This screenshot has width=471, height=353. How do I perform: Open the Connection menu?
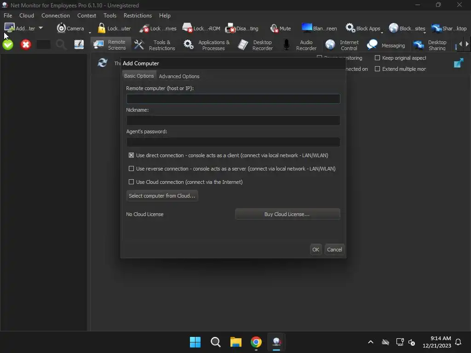(x=56, y=15)
